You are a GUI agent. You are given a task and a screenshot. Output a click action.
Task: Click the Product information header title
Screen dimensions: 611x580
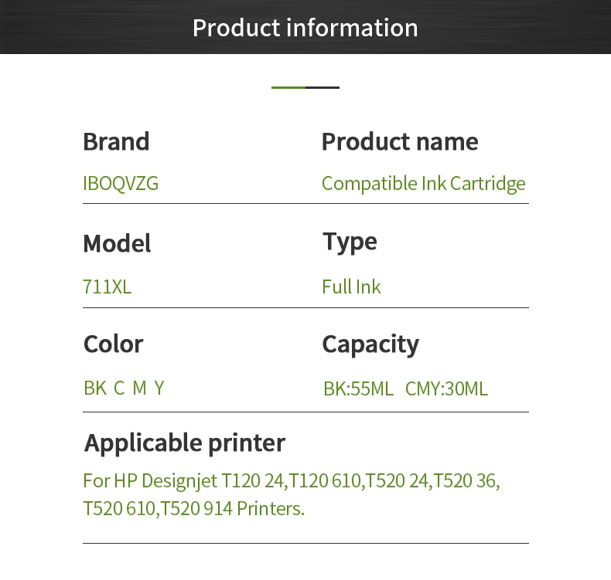305,28
